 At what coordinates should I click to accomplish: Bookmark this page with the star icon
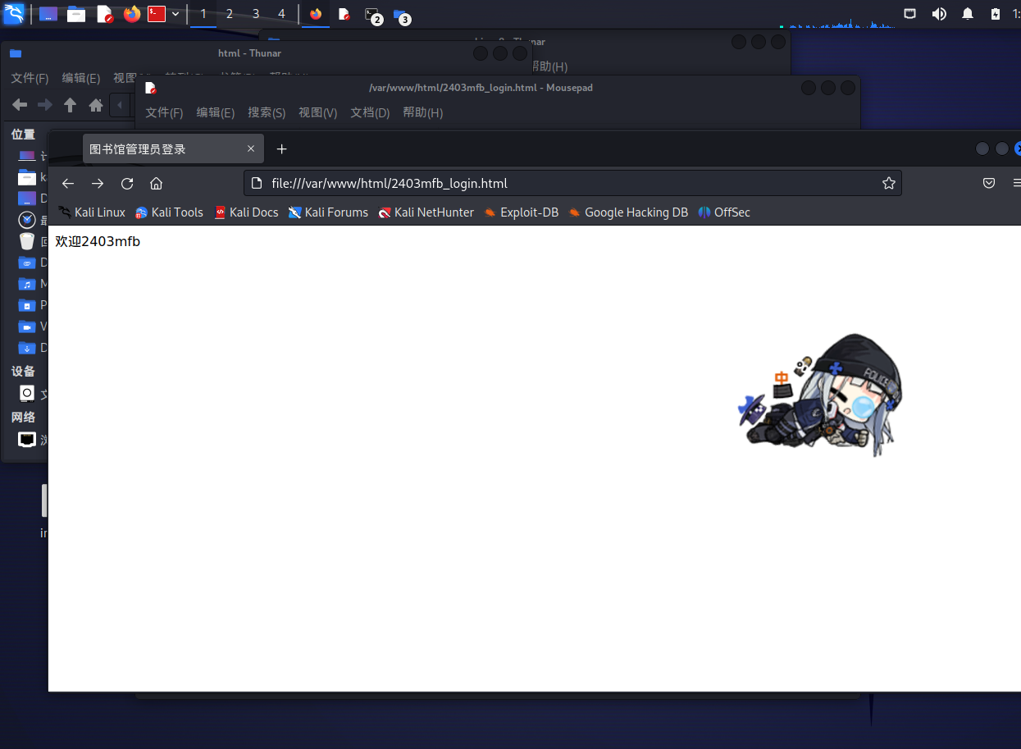click(888, 183)
